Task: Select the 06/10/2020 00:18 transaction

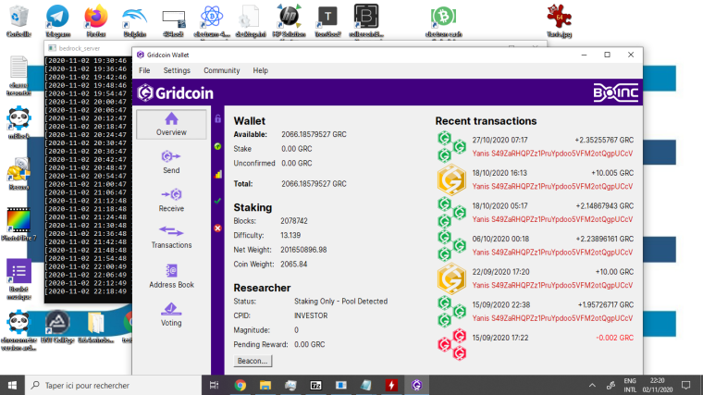Action: (536, 245)
